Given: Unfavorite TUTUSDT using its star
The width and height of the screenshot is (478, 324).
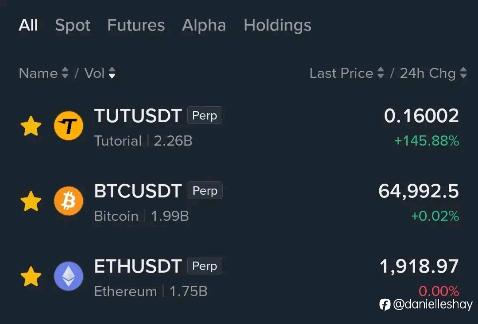Looking at the screenshot, I should (x=31, y=126).
